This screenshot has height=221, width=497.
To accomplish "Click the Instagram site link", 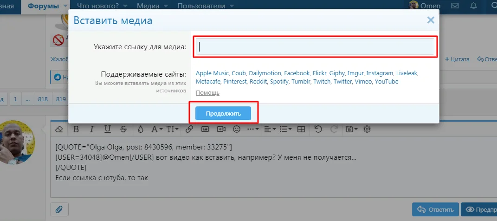I will (380, 73).
